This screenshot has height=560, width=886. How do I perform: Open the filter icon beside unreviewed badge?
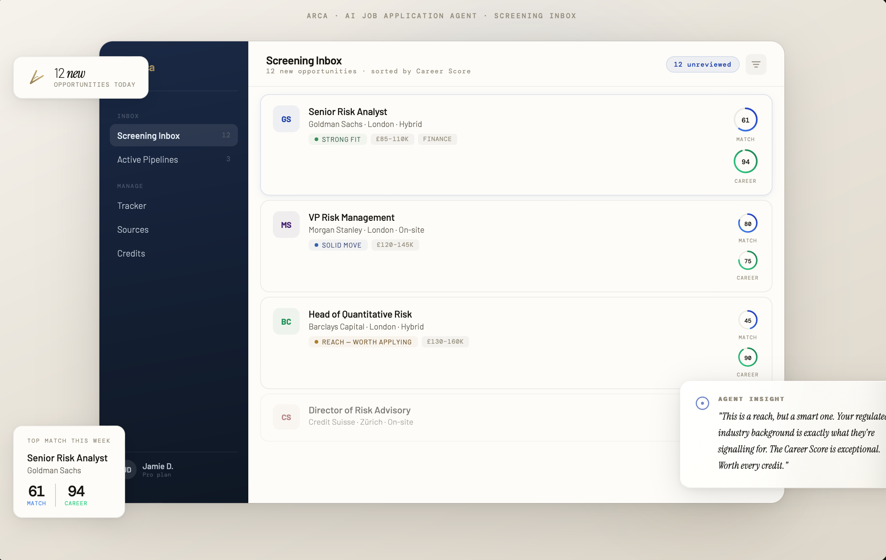tap(756, 64)
